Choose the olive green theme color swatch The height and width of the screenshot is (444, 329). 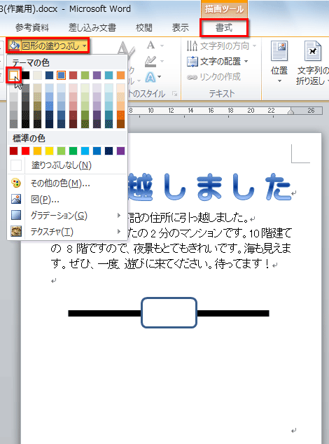click(x=85, y=75)
